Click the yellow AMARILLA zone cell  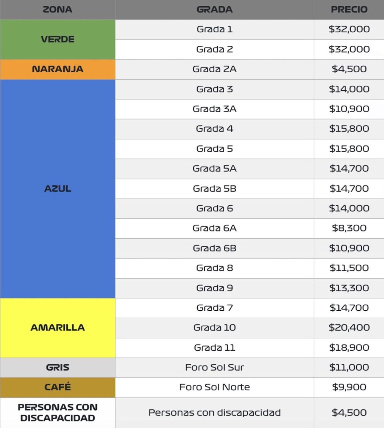[57, 328]
